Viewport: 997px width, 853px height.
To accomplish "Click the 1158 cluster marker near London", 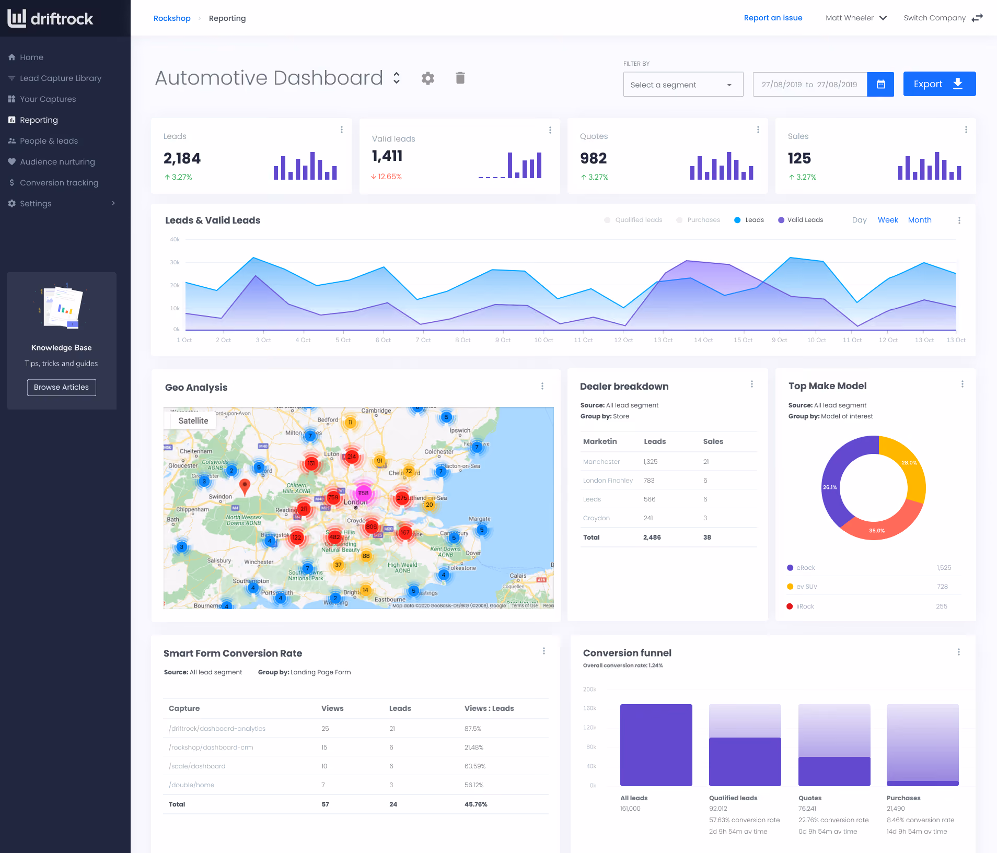I will [363, 493].
